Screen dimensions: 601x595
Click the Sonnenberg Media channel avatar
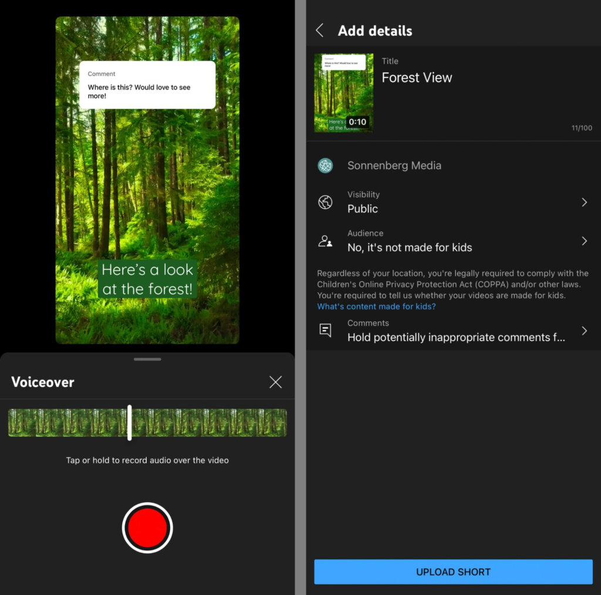pyautogui.click(x=325, y=166)
